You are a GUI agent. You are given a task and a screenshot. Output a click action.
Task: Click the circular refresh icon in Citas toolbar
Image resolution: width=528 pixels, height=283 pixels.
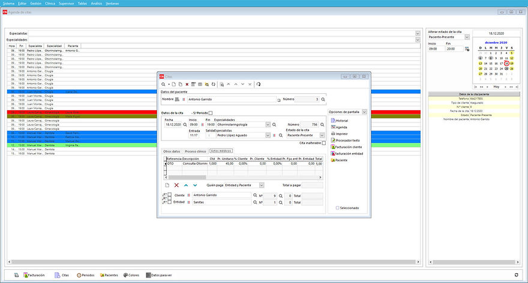point(258,84)
